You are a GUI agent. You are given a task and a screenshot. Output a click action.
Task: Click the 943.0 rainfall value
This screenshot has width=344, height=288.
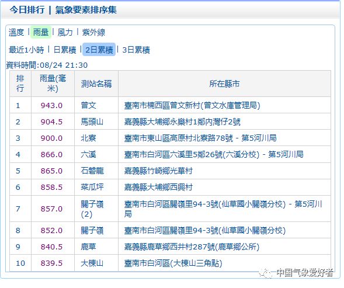51,106
